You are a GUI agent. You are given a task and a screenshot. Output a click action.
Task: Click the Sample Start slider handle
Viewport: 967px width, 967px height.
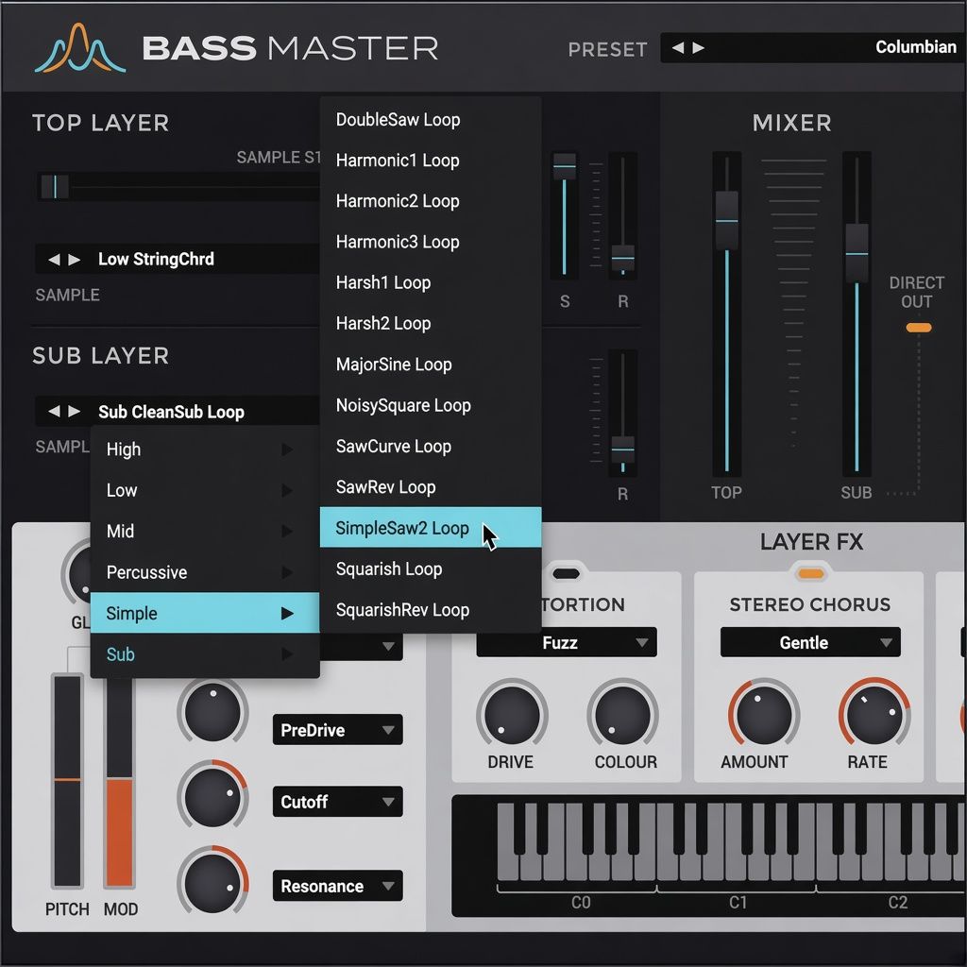click(54, 186)
